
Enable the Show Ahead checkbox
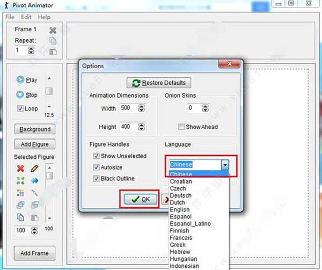181,127
